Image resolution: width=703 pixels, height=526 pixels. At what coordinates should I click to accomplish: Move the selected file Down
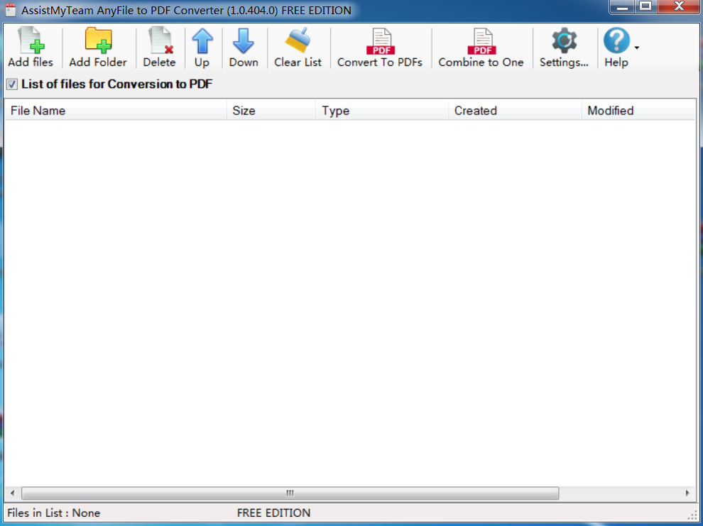click(244, 48)
